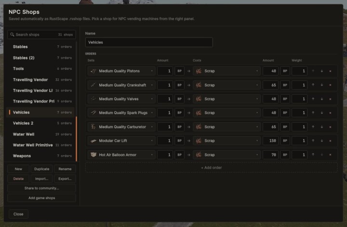This screenshot has height=227, width=347.
Task: Open Scrap cost dropdown in Pistons row
Action: point(227,71)
